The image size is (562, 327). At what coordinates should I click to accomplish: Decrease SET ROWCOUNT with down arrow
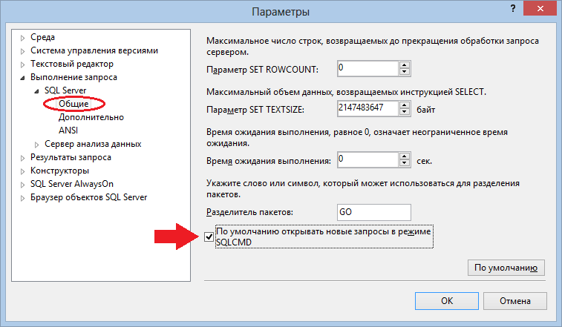[x=405, y=72]
